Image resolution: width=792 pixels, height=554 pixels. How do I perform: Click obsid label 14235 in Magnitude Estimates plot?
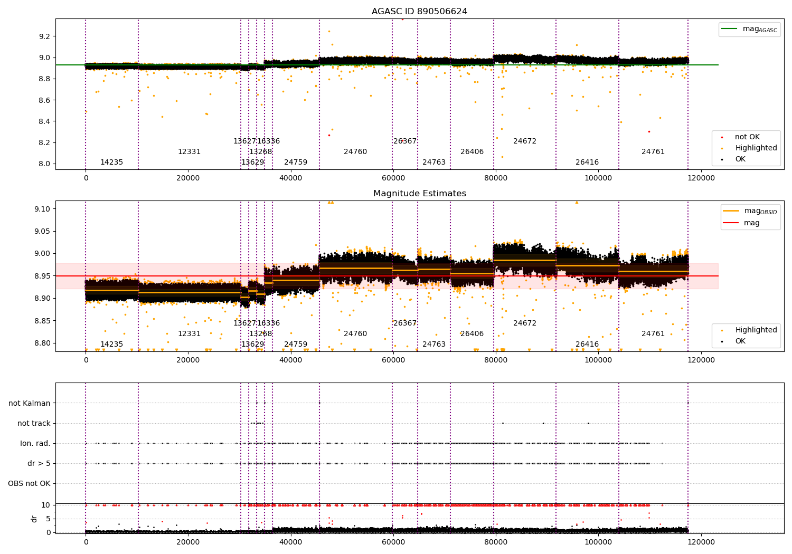(111, 345)
